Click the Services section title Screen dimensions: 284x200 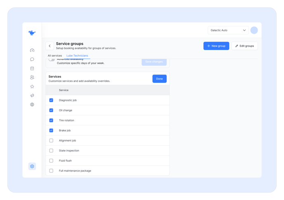coord(55,77)
